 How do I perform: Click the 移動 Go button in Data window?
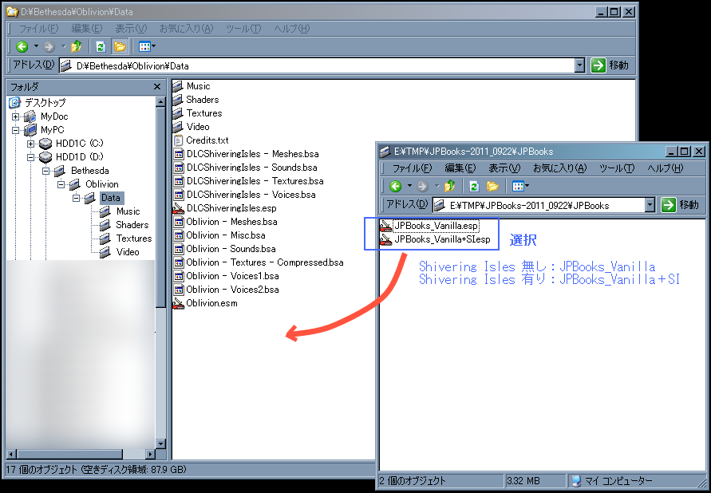pos(610,65)
